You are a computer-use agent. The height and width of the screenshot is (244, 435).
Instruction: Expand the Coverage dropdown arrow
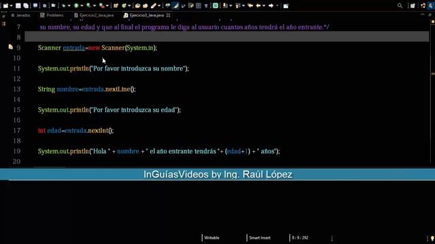[94, 6]
